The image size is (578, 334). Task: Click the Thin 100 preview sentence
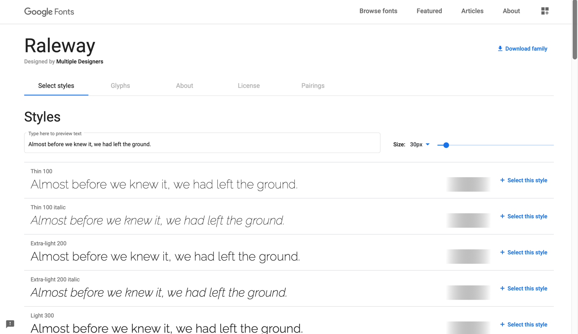(x=164, y=184)
